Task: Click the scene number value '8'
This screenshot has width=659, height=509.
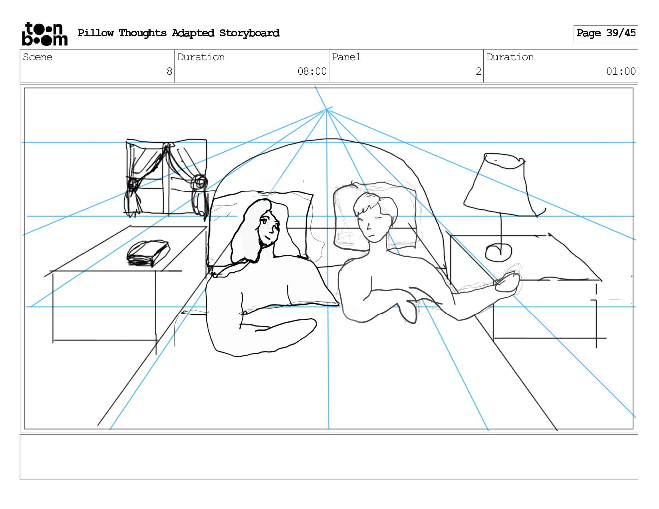Action: coord(169,71)
